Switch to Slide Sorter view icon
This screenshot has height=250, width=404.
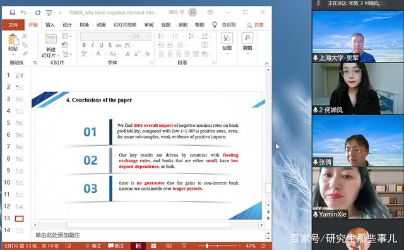(153, 246)
